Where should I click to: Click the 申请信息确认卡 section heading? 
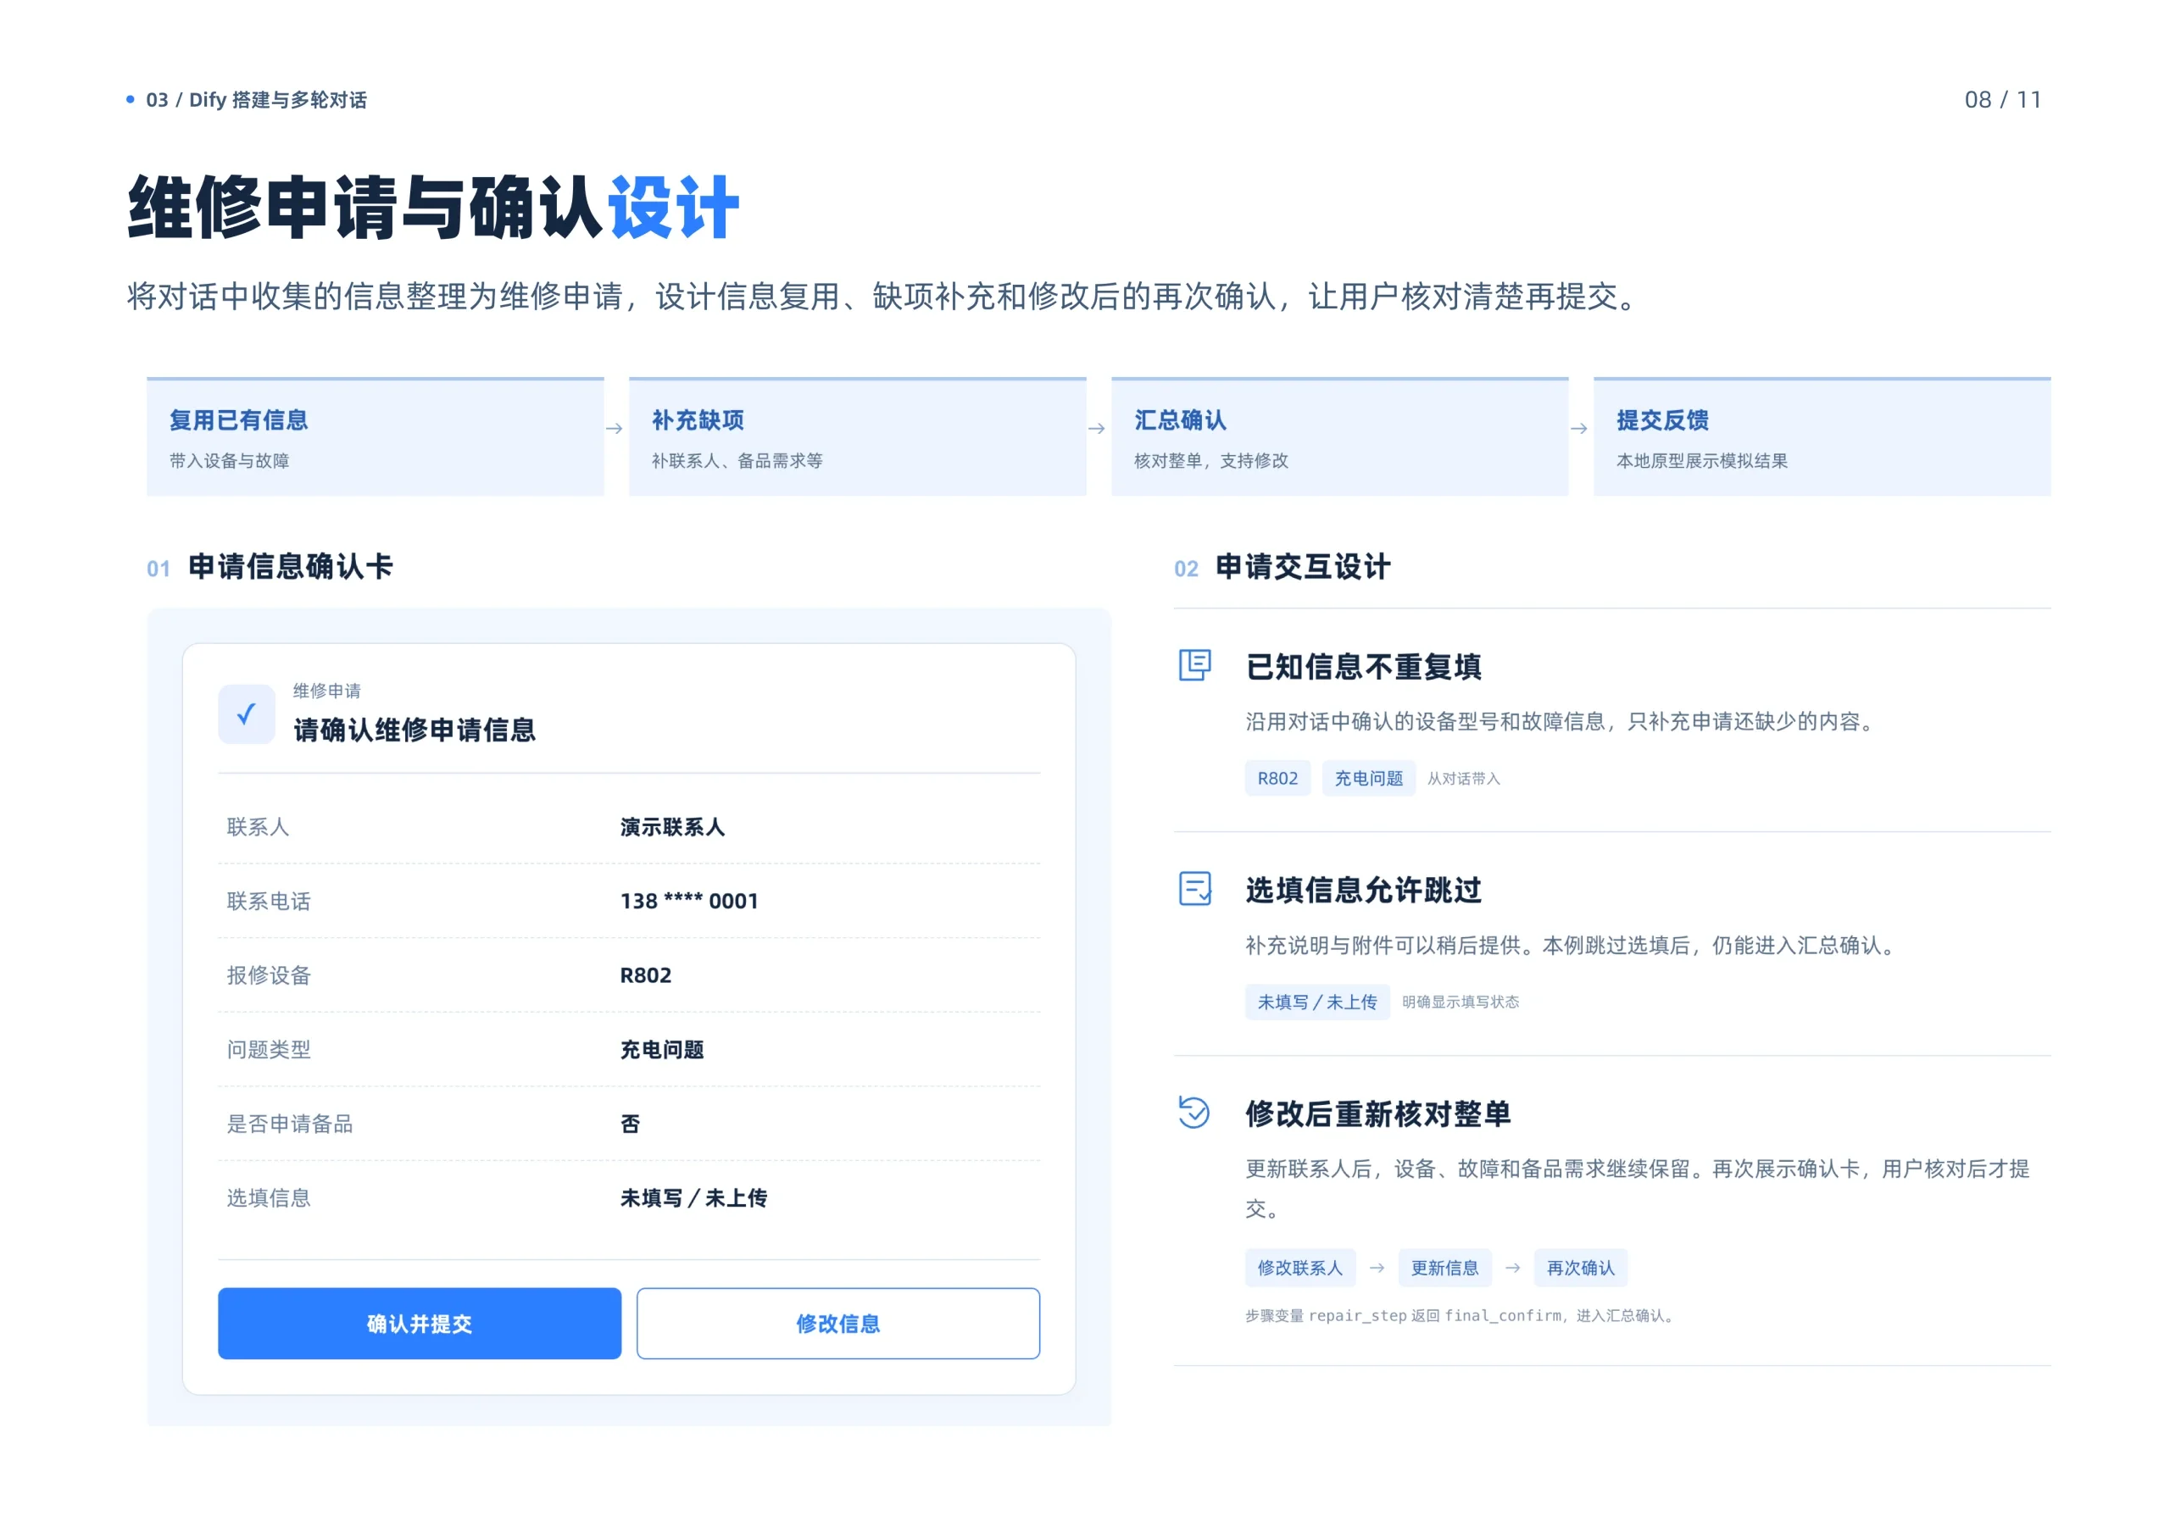[290, 566]
